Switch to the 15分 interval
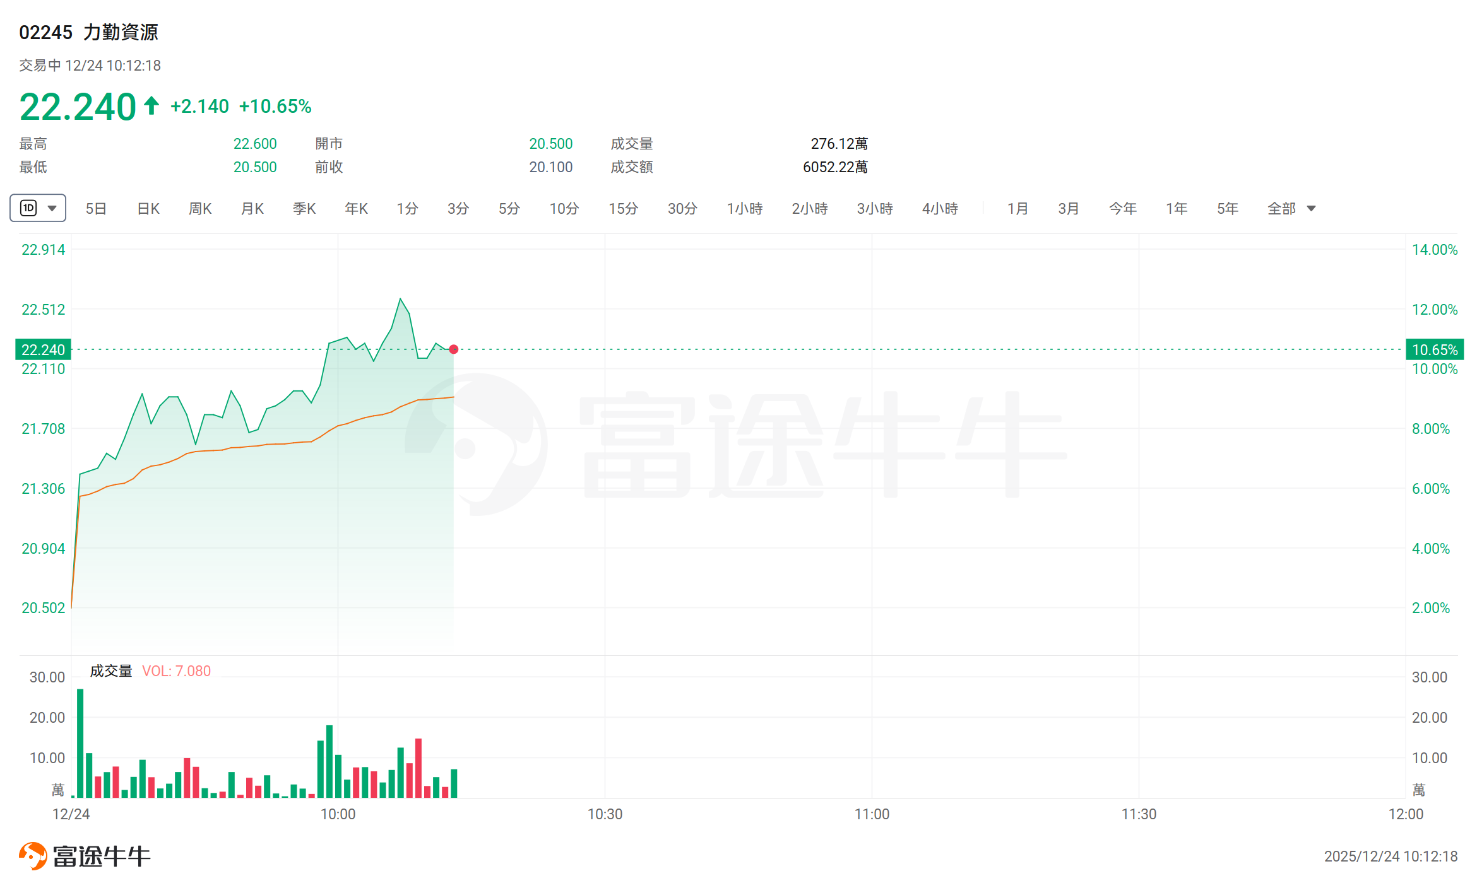The height and width of the screenshot is (888, 1477). (x=623, y=209)
